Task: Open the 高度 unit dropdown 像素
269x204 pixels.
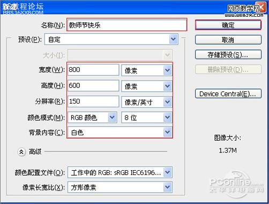Action: [147, 86]
